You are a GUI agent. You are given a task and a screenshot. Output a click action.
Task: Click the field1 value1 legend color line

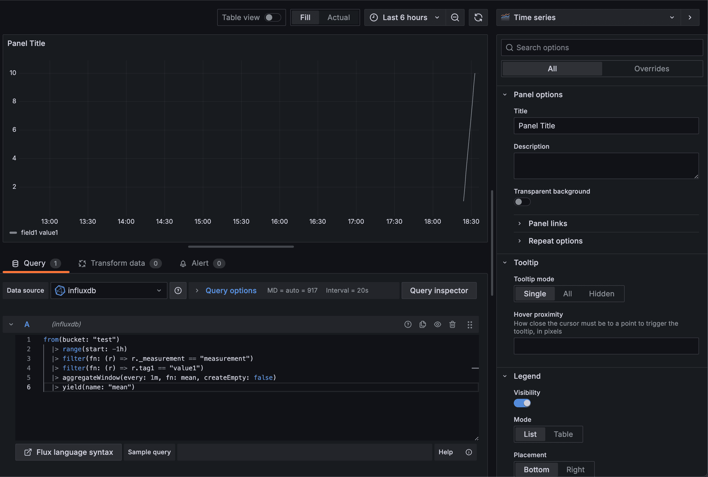coord(13,233)
